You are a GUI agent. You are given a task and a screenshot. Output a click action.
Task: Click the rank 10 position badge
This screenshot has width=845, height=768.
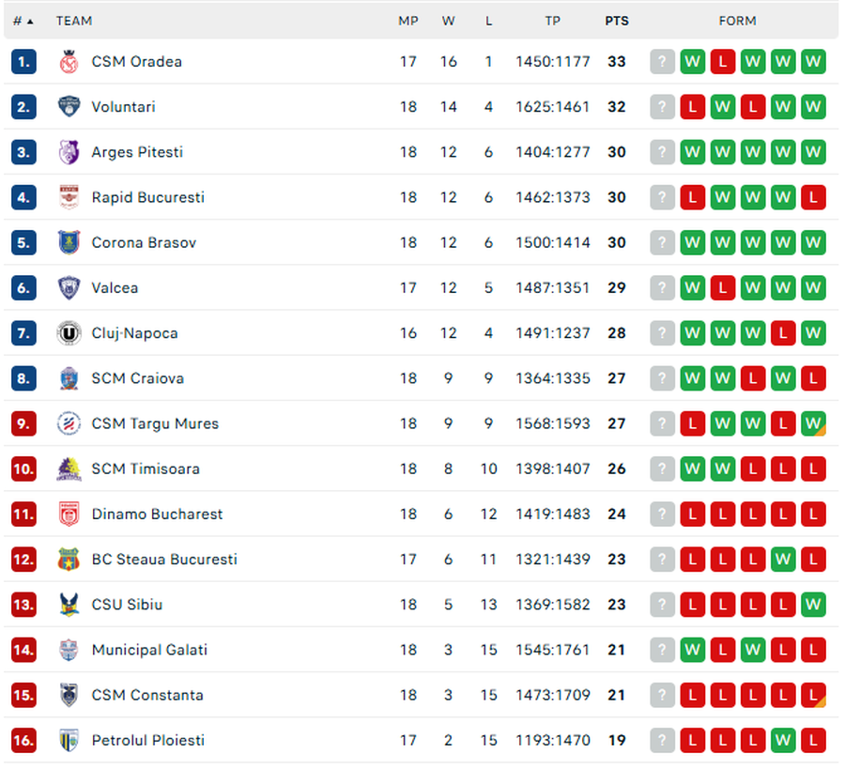pyautogui.click(x=23, y=469)
